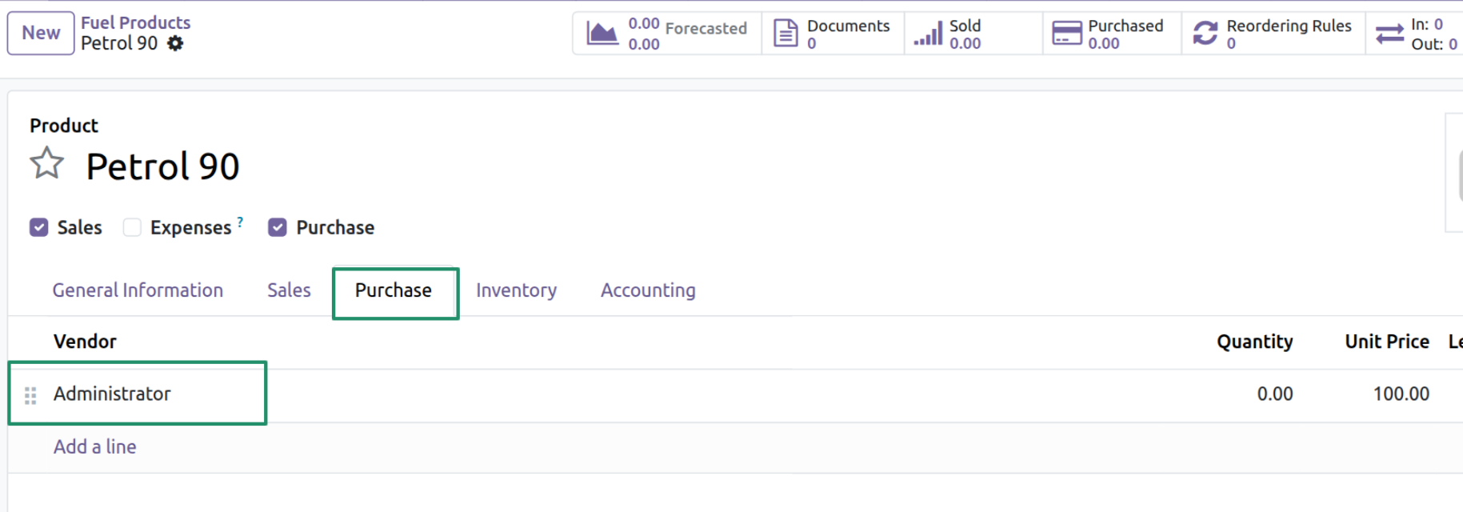Screen dimensions: 1463x512
Task: Open the Reordering Rules stat button
Action: (x=1273, y=34)
